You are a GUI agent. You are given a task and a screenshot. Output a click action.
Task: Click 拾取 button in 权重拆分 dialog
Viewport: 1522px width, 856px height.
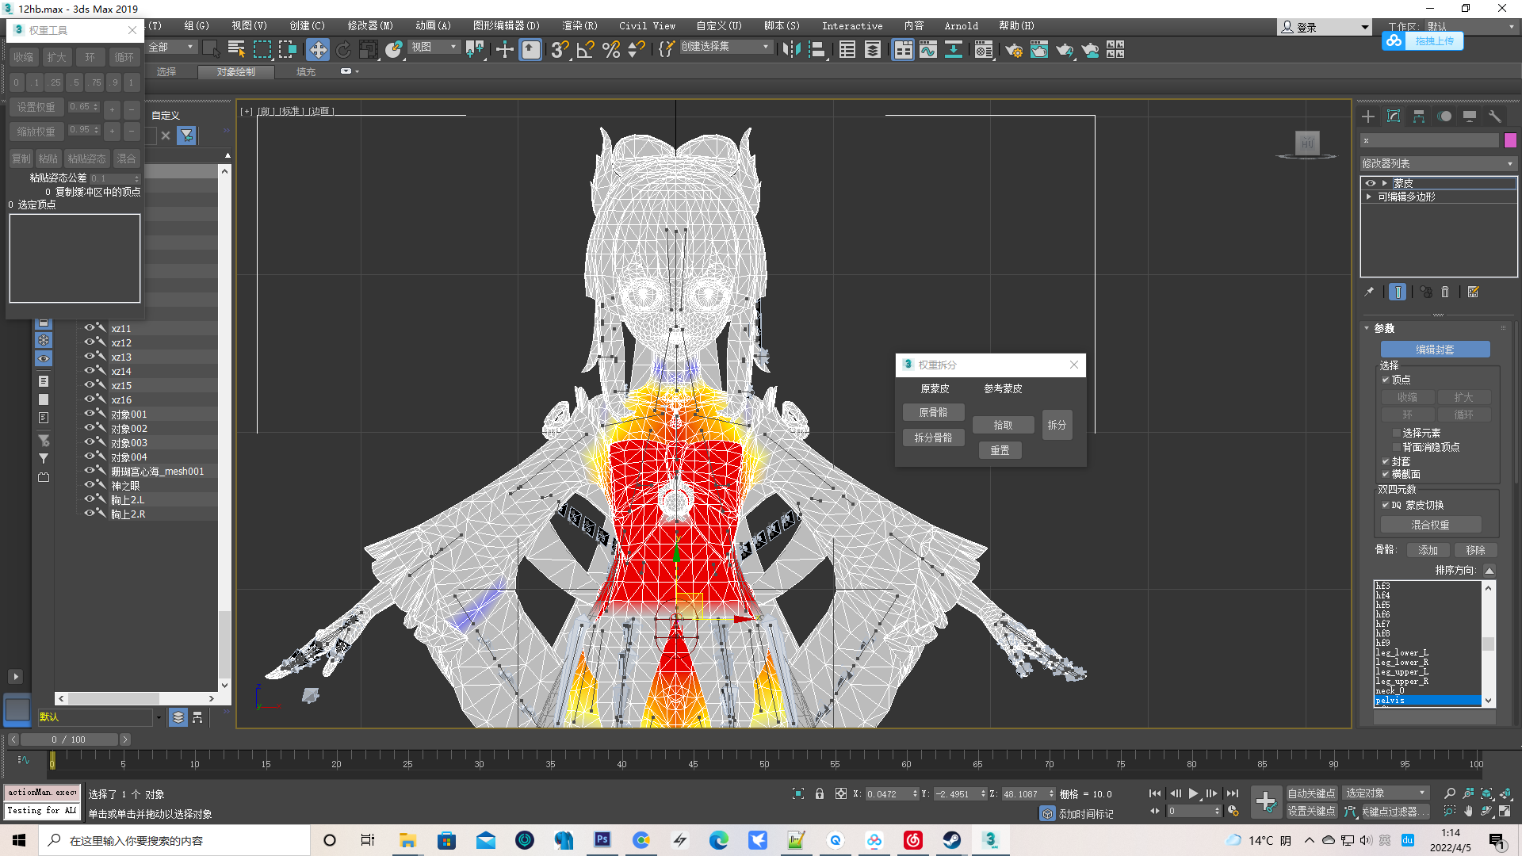[x=1003, y=425]
